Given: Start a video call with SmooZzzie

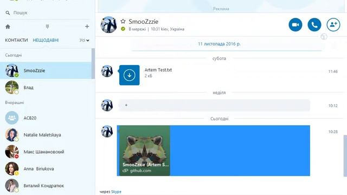Looking at the screenshot, I should 295,24.
